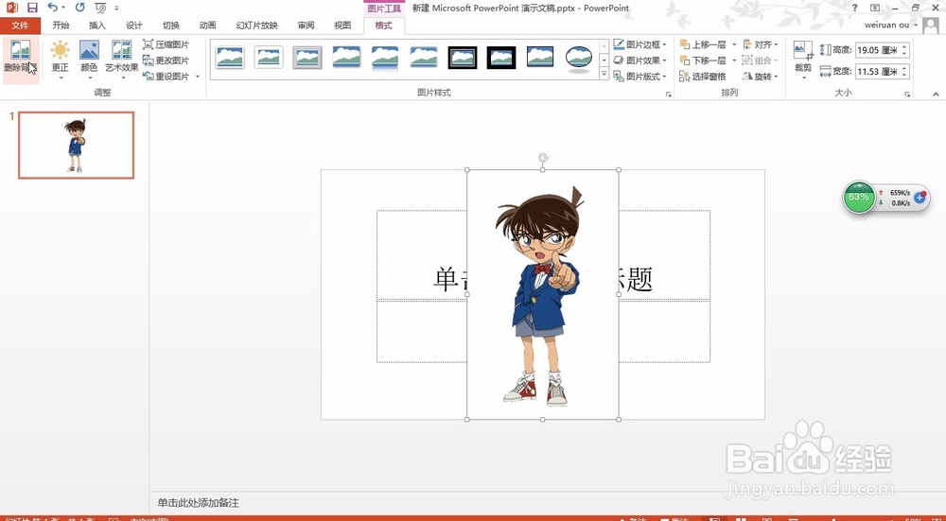
Task: Expand the Reset Picture dropdown arrow
Action: 198,77
